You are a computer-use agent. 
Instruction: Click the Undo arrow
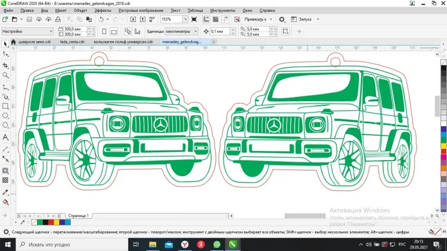click(101, 20)
